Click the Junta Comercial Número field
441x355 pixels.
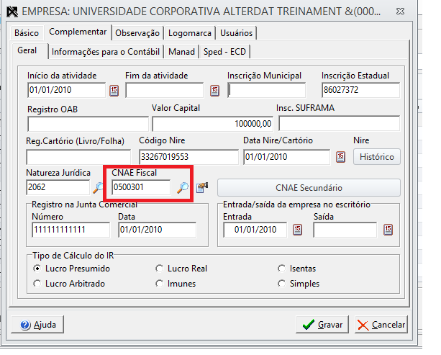71,230
